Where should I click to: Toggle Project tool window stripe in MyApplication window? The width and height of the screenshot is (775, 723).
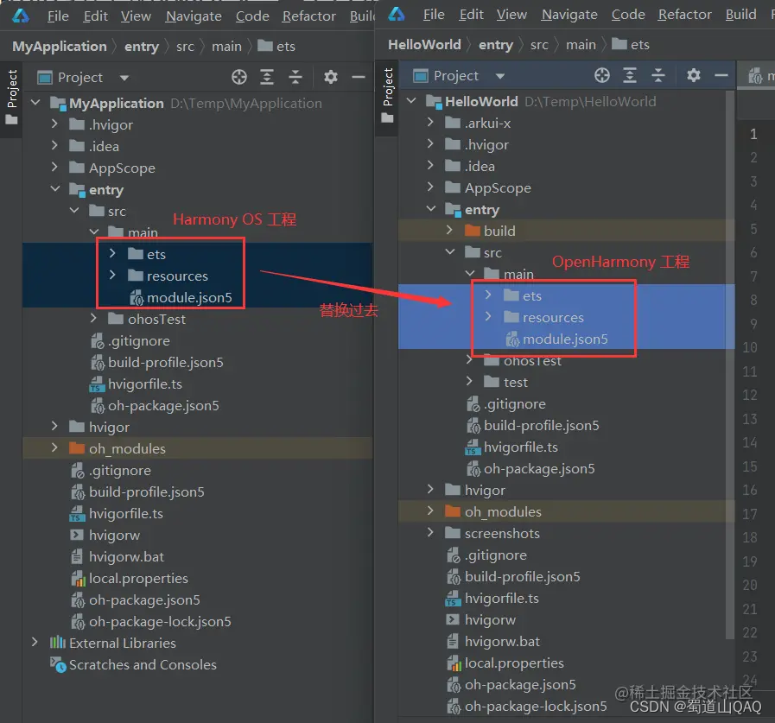(x=11, y=97)
